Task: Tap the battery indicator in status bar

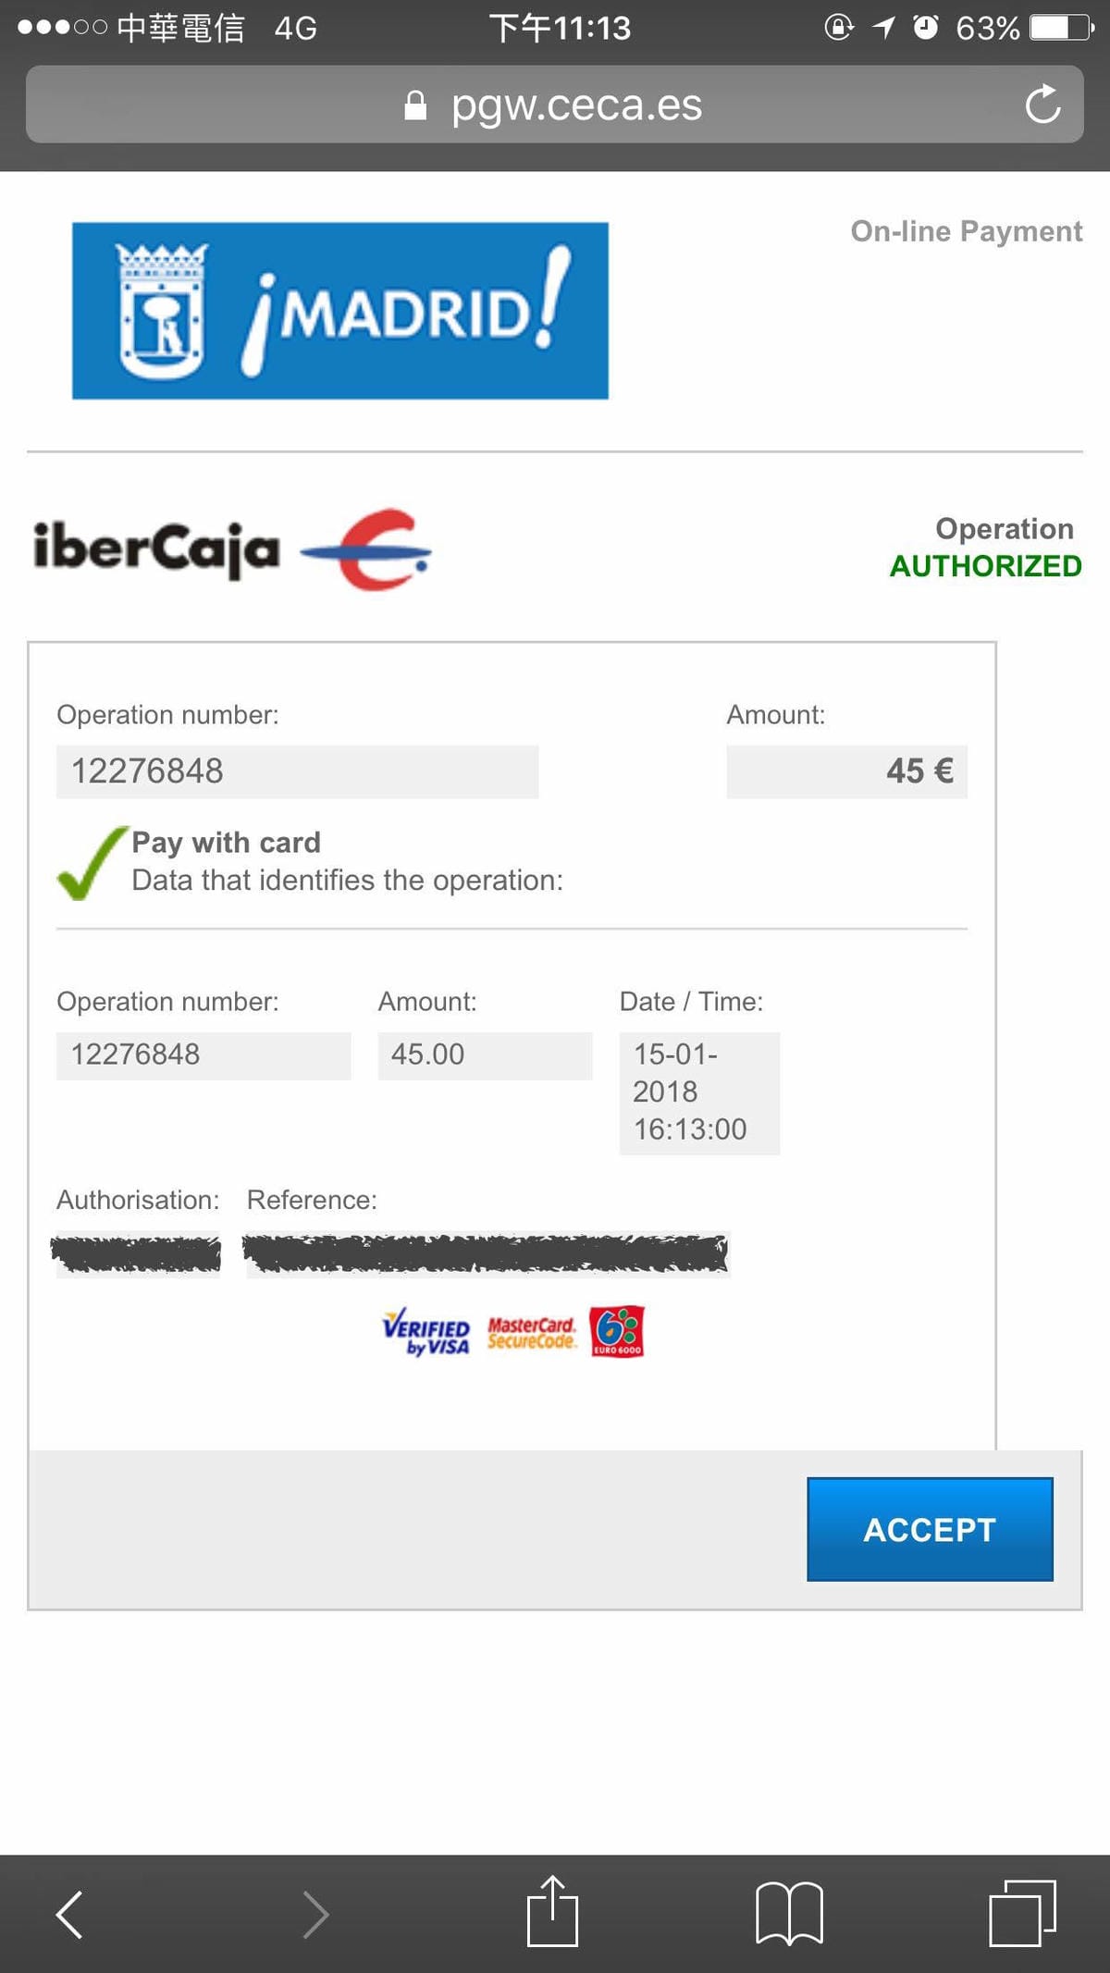Action: pos(1061,28)
